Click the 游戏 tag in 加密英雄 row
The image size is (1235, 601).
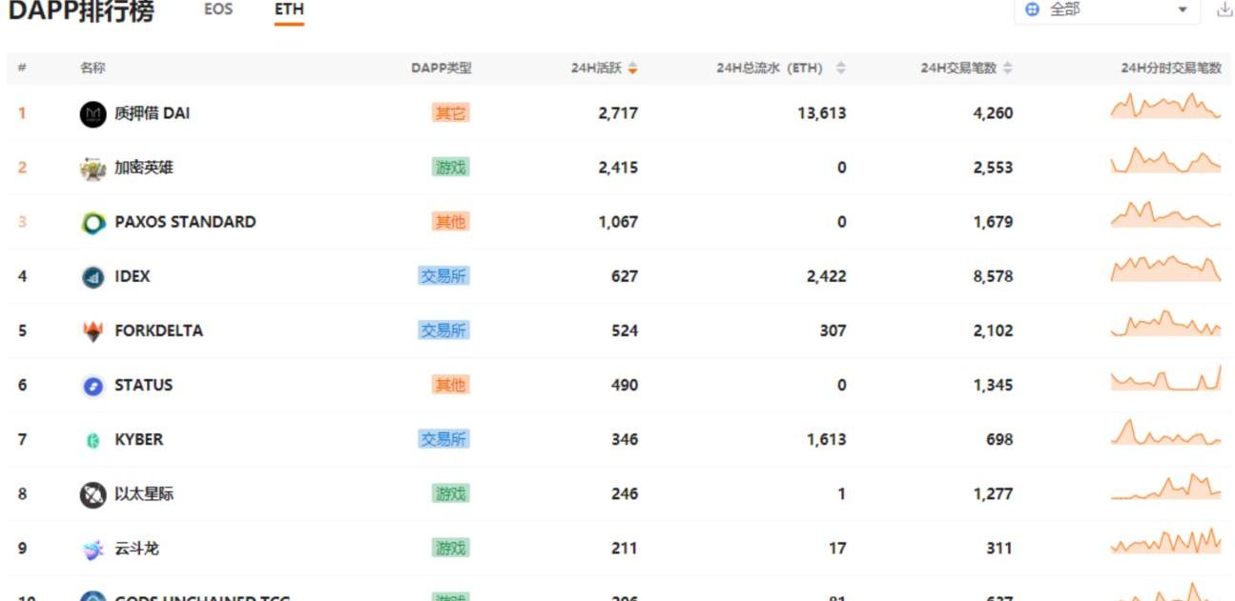click(450, 167)
